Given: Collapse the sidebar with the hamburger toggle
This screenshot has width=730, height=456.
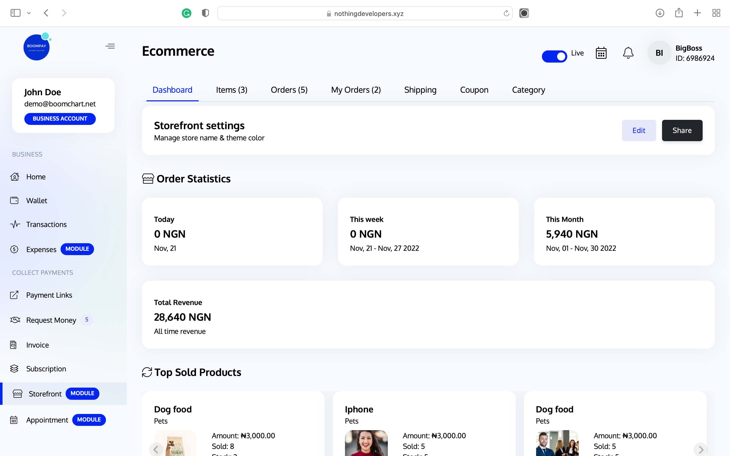Looking at the screenshot, I should pyautogui.click(x=110, y=46).
